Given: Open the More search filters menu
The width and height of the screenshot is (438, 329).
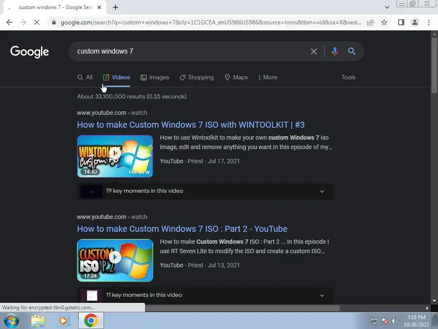Looking at the screenshot, I should [268, 78].
